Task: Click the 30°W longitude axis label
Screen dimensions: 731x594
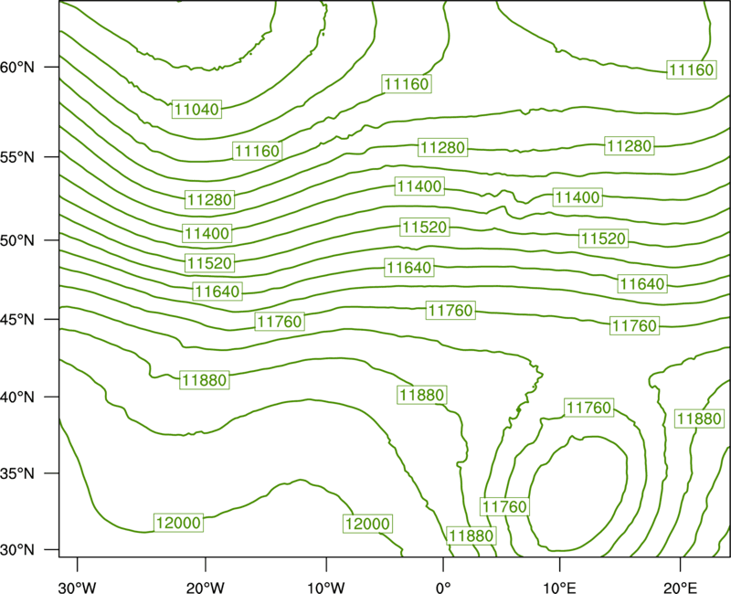Action: 77,588
